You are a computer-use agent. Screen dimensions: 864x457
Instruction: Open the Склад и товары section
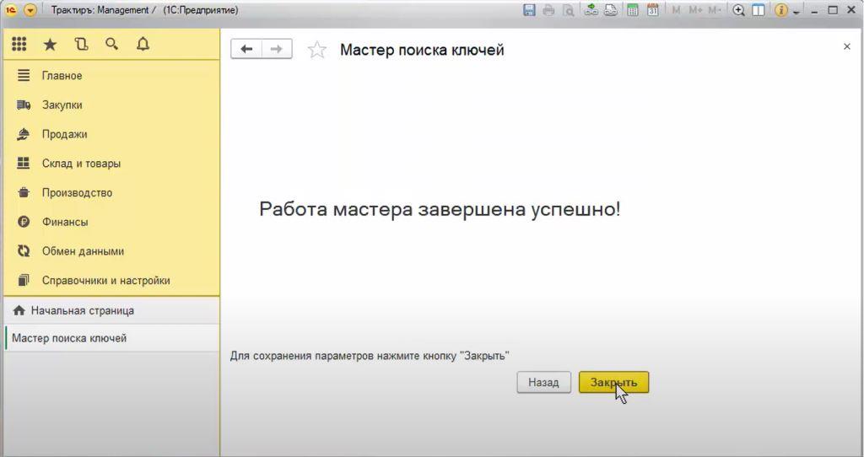tap(81, 164)
